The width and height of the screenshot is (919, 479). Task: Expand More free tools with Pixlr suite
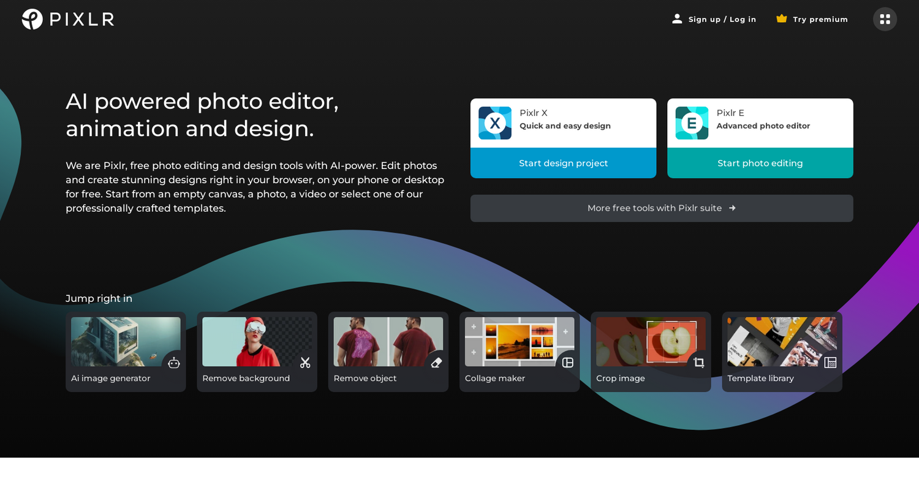point(661,208)
